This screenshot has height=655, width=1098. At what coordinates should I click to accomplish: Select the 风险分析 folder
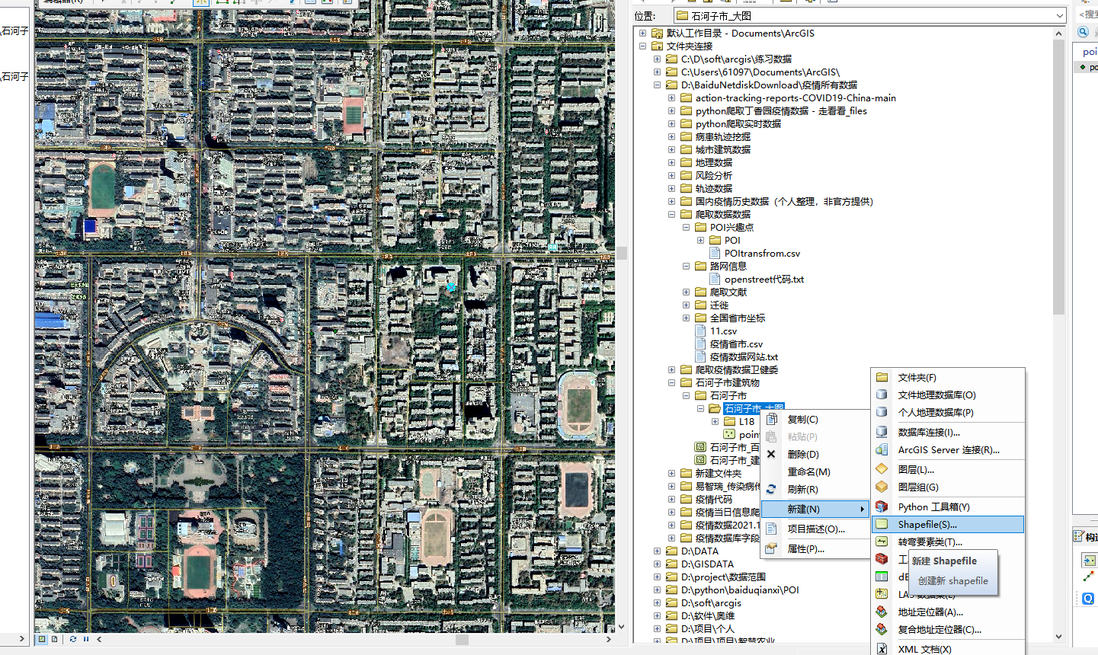713,175
